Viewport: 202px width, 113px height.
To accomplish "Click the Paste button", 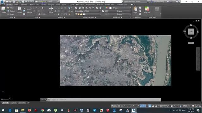I will pos(135,10).
